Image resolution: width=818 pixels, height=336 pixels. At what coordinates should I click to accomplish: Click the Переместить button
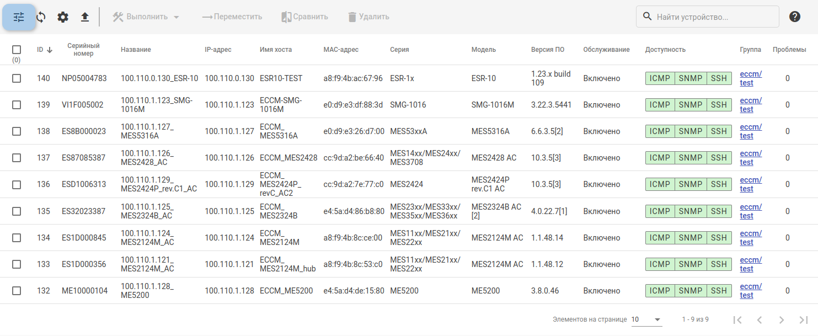(232, 17)
